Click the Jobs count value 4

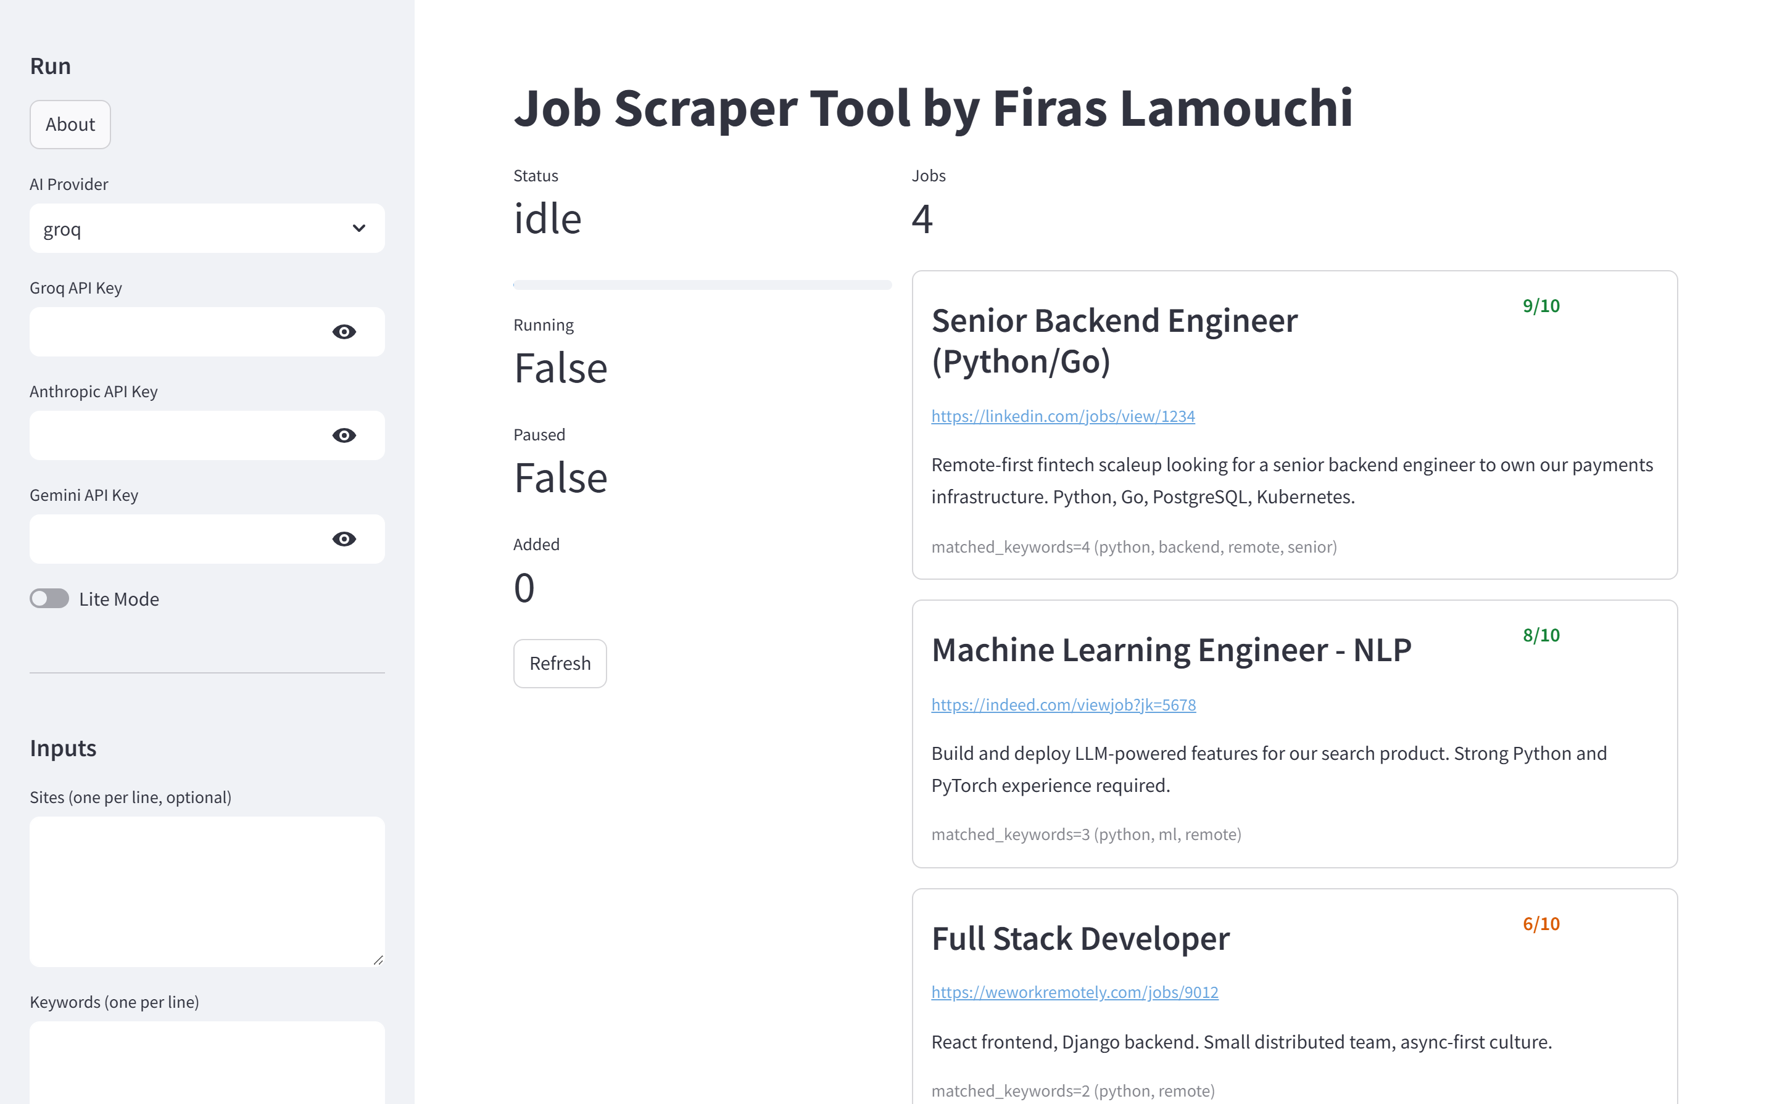click(x=922, y=218)
